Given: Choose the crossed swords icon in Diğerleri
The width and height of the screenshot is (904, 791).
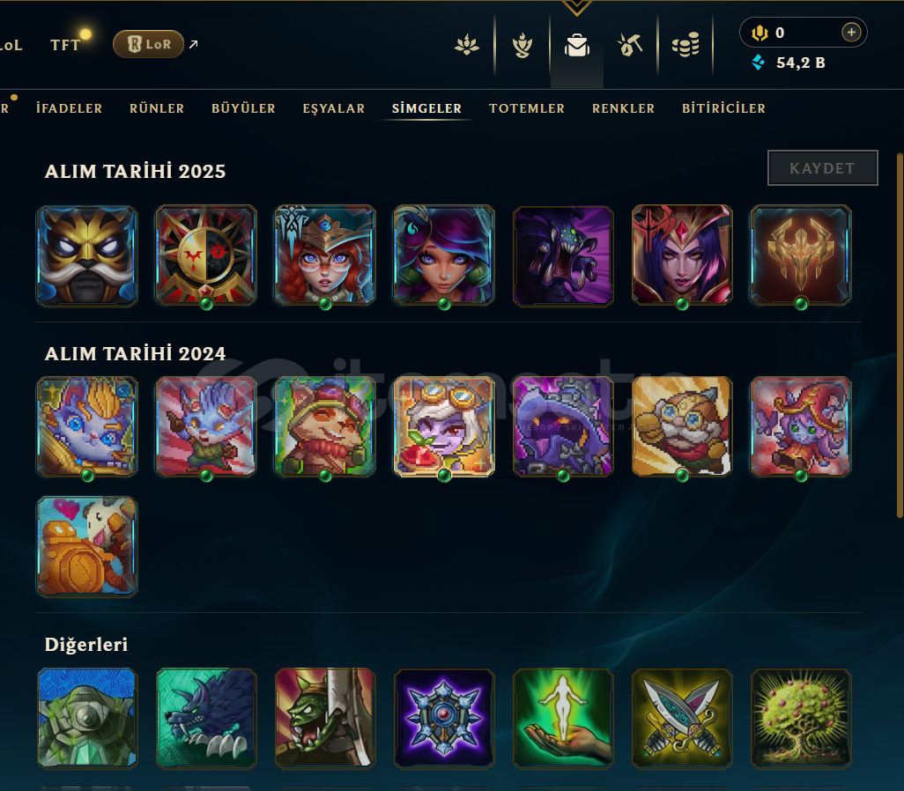Looking at the screenshot, I should [682, 719].
